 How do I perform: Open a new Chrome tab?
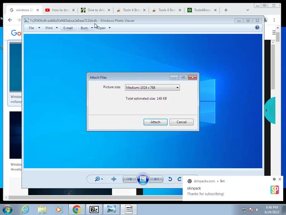tap(226, 10)
